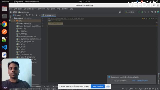Click Stop sharing button
Image resolution: width=160 pixels, height=90 pixels.
(98, 86)
